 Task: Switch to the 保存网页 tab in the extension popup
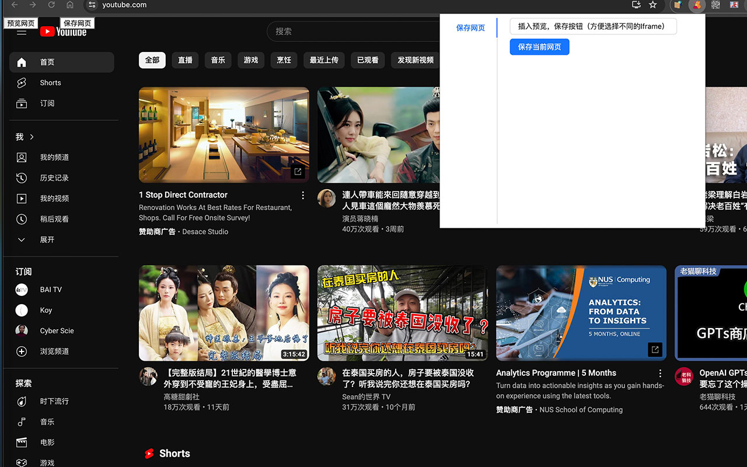pyautogui.click(x=470, y=27)
